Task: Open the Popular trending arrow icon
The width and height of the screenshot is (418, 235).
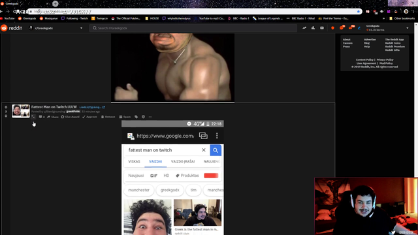Action: (x=304, y=28)
